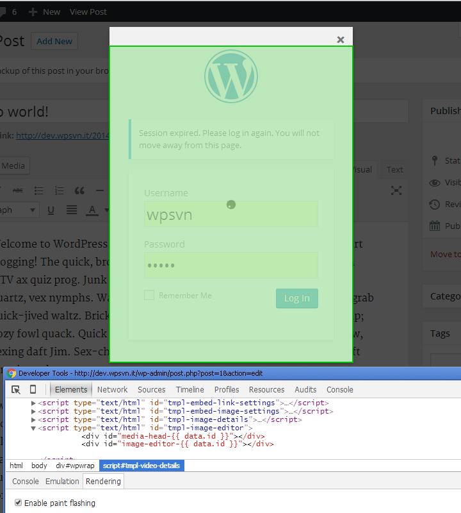Open View Post in admin bar
This screenshot has width=461, height=513.
88,12
